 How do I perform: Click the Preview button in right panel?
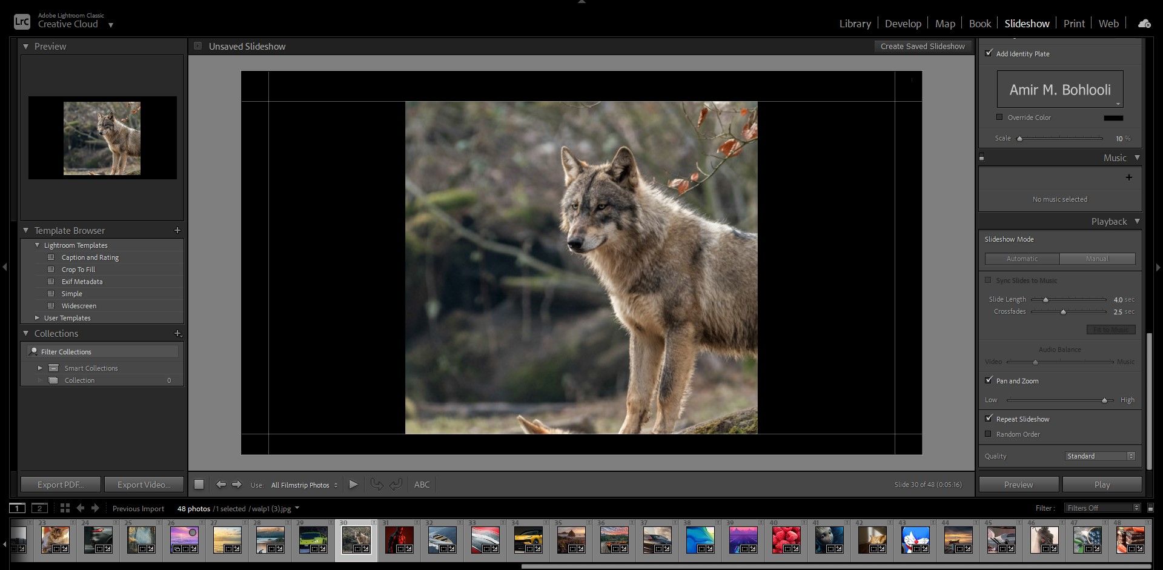[1019, 485]
